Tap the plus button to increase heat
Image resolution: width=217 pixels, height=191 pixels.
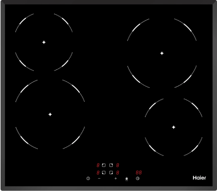tap(116, 179)
